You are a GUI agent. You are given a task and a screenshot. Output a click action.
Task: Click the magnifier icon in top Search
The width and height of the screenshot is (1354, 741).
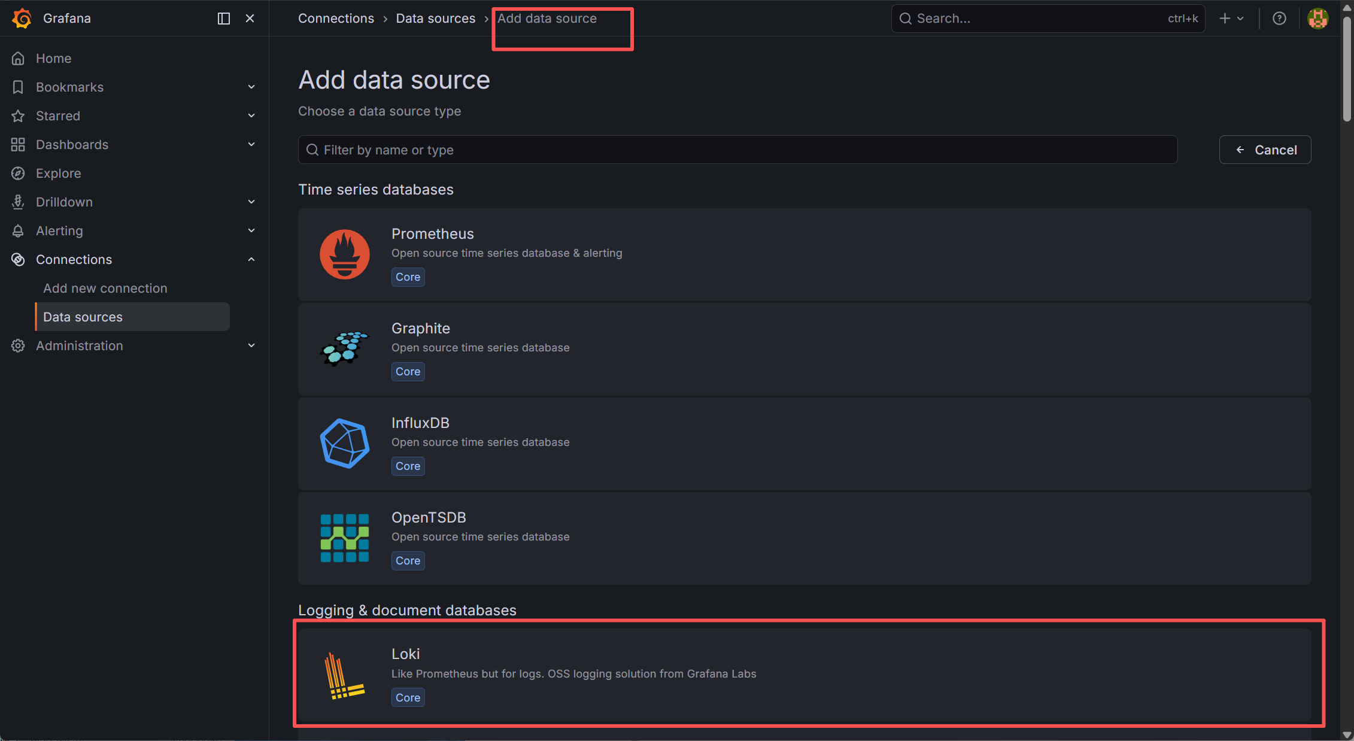(906, 19)
